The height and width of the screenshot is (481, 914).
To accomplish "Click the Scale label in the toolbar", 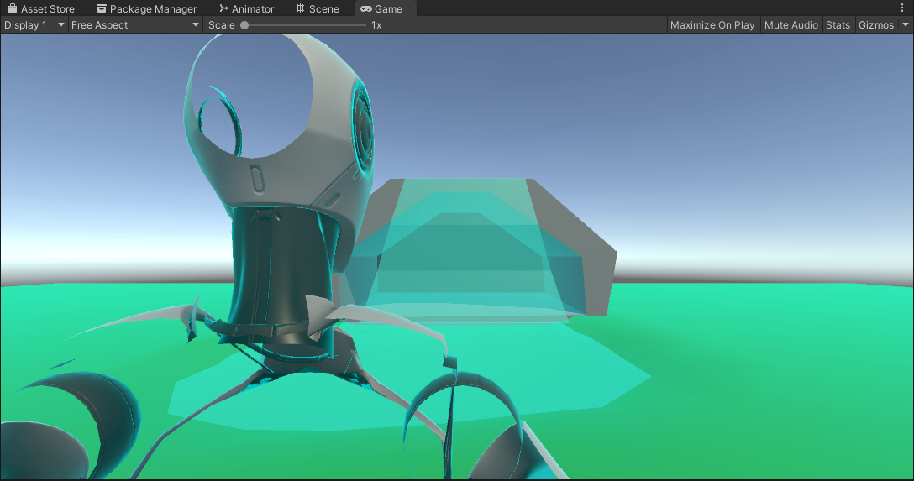I will (222, 25).
